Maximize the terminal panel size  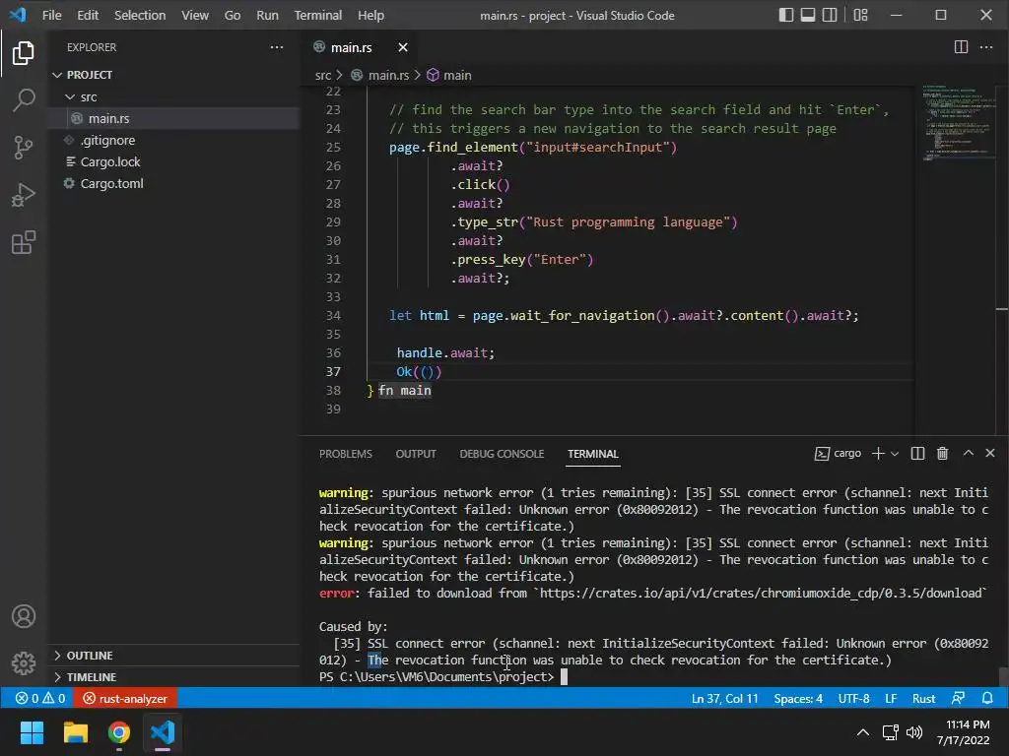point(968,454)
